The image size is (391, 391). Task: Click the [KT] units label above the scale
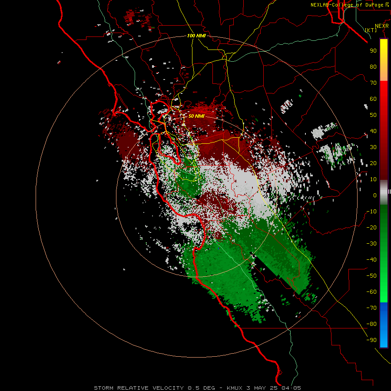[x=371, y=30]
